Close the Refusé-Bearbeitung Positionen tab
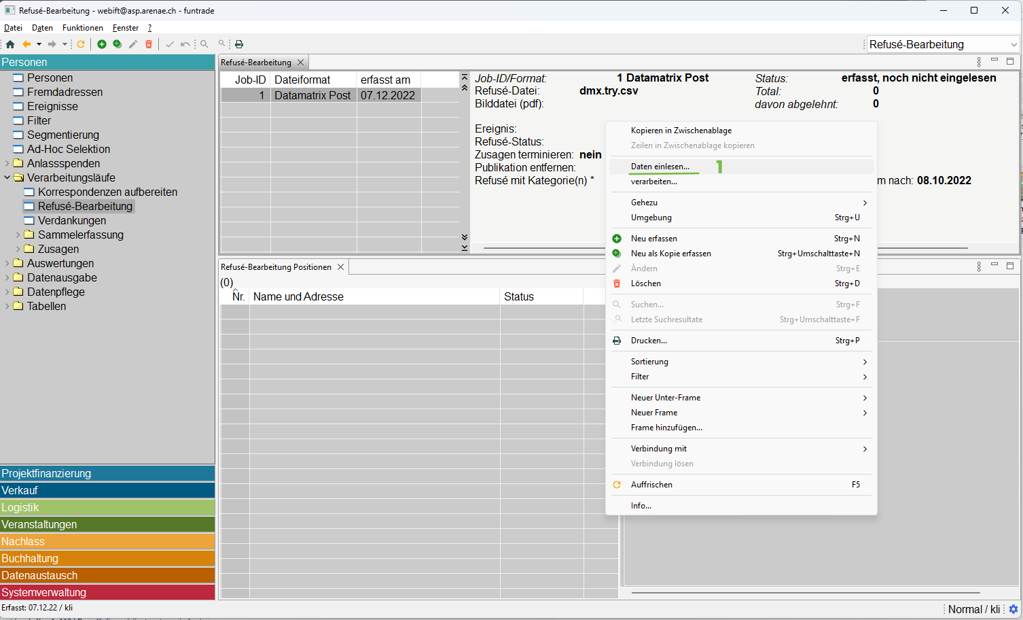This screenshot has height=620, width=1023. (x=341, y=267)
